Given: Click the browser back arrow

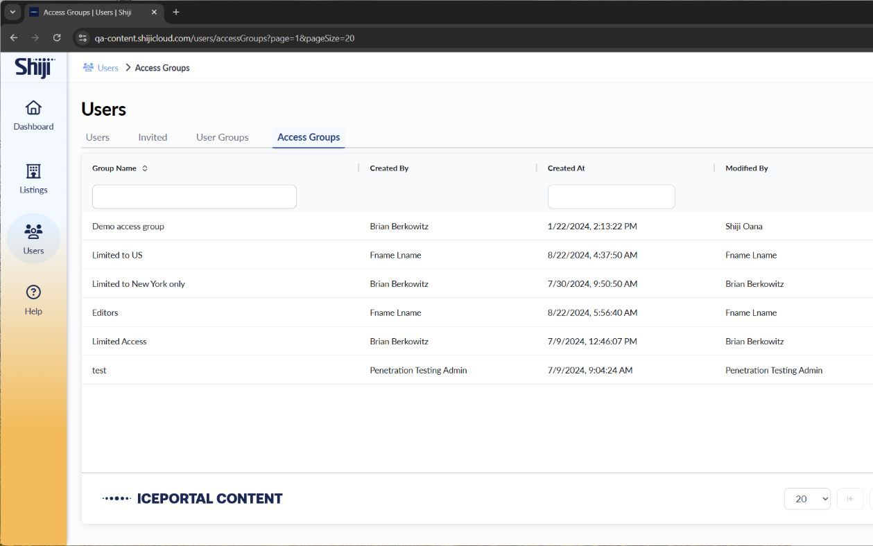Looking at the screenshot, I should click(x=14, y=38).
